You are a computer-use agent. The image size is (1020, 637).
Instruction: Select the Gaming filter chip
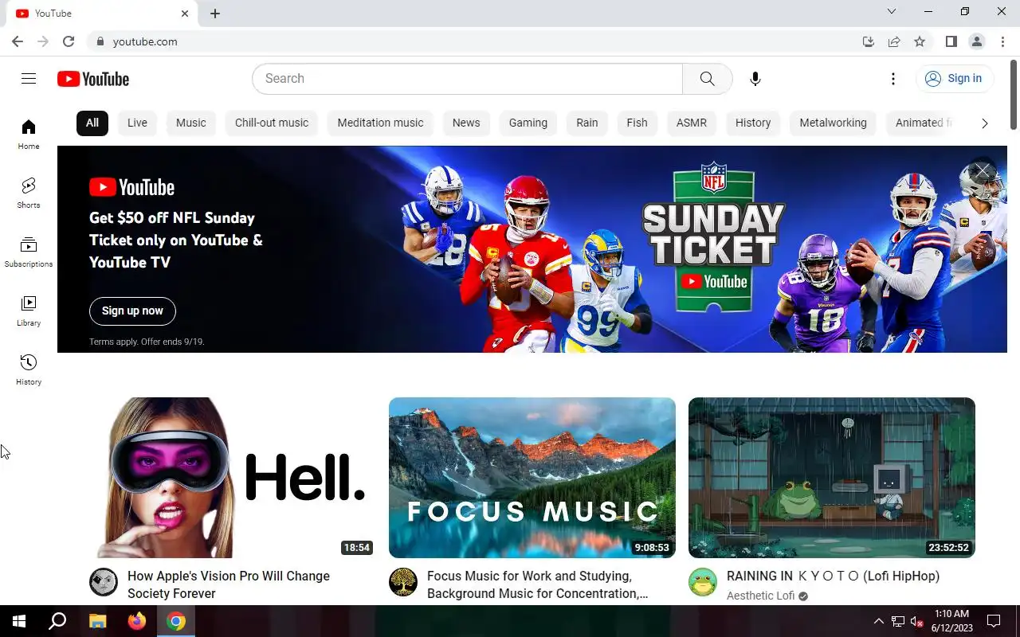point(528,123)
